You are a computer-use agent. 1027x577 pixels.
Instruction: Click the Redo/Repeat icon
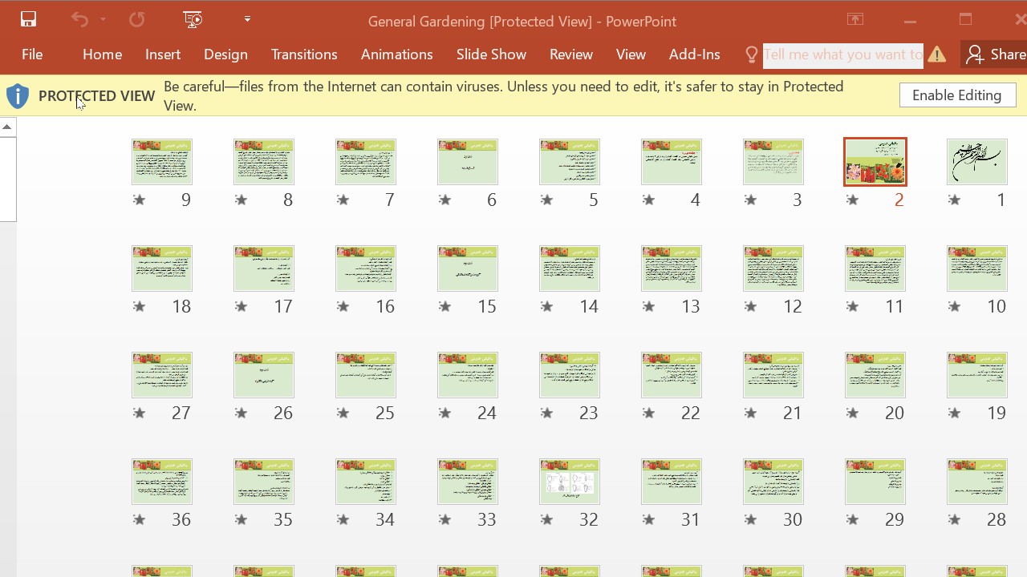(x=137, y=19)
